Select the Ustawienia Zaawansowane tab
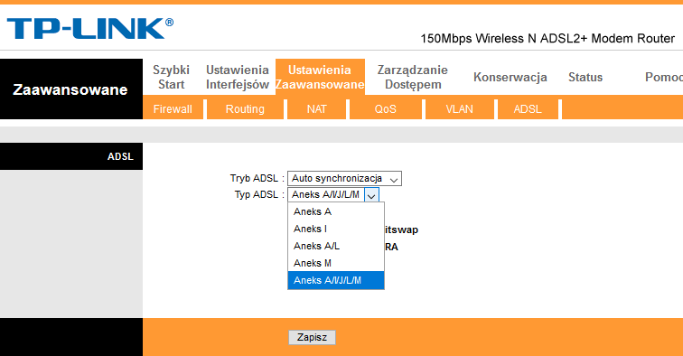The height and width of the screenshot is (356, 683). tap(320, 77)
